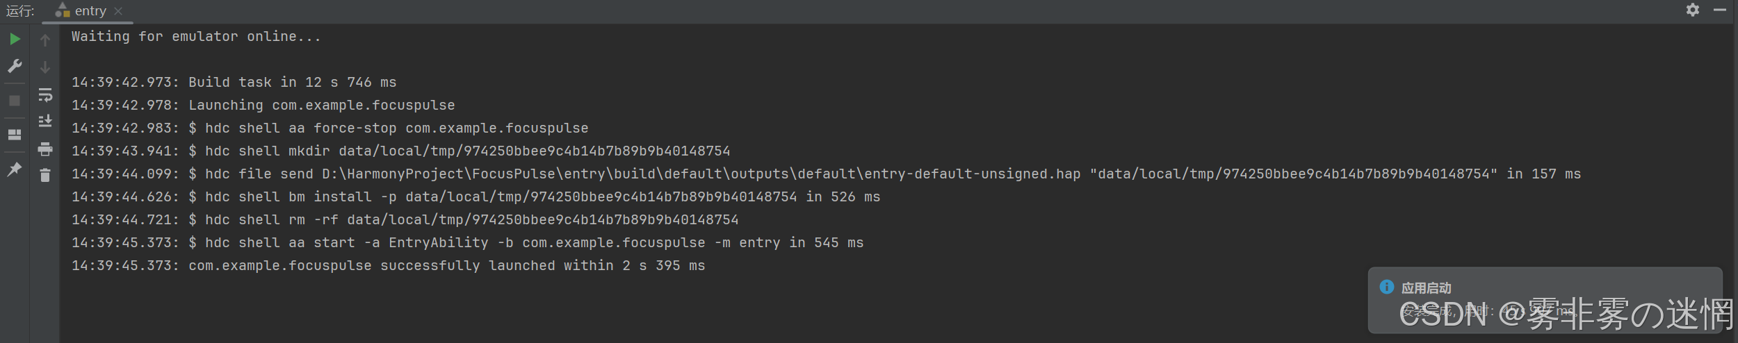
Task: Click the hdc file send command line
Action: tap(826, 174)
